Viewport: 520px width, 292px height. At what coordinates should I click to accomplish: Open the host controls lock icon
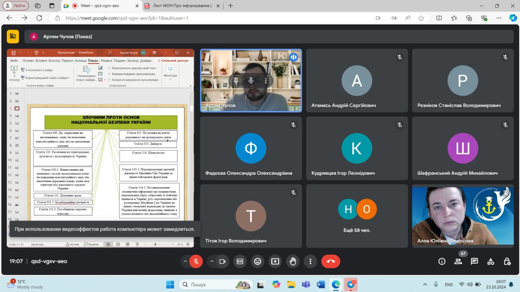pyautogui.click(x=507, y=262)
